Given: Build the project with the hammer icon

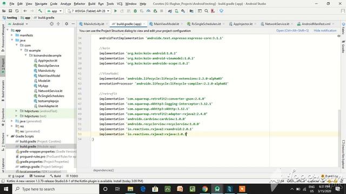Looking at the screenshot, I should click(40, 11).
